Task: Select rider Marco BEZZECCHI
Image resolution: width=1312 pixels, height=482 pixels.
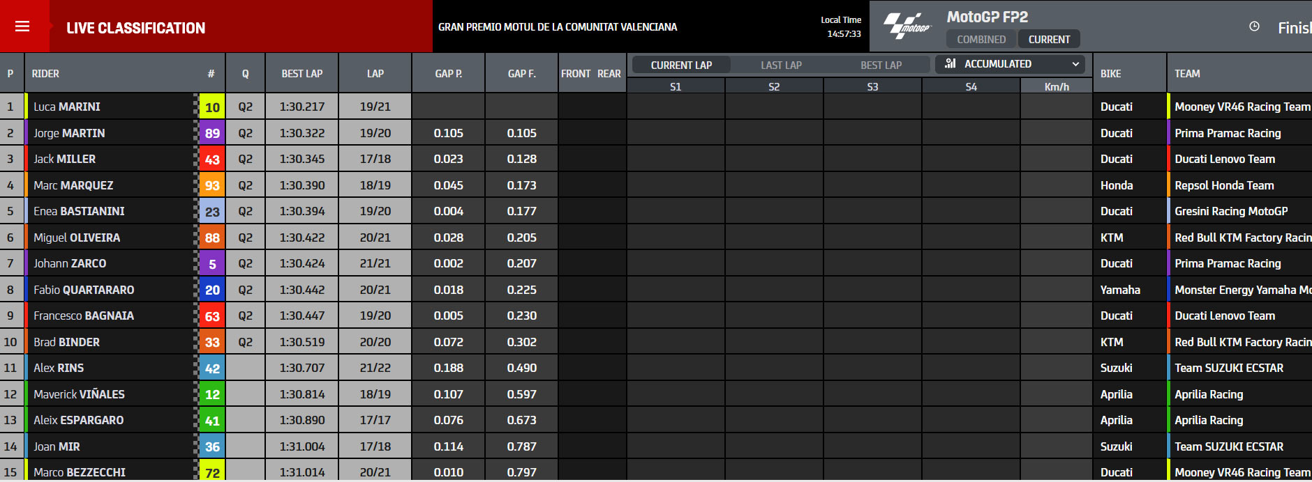Action: pyautogui.click(x=80, y=472)
